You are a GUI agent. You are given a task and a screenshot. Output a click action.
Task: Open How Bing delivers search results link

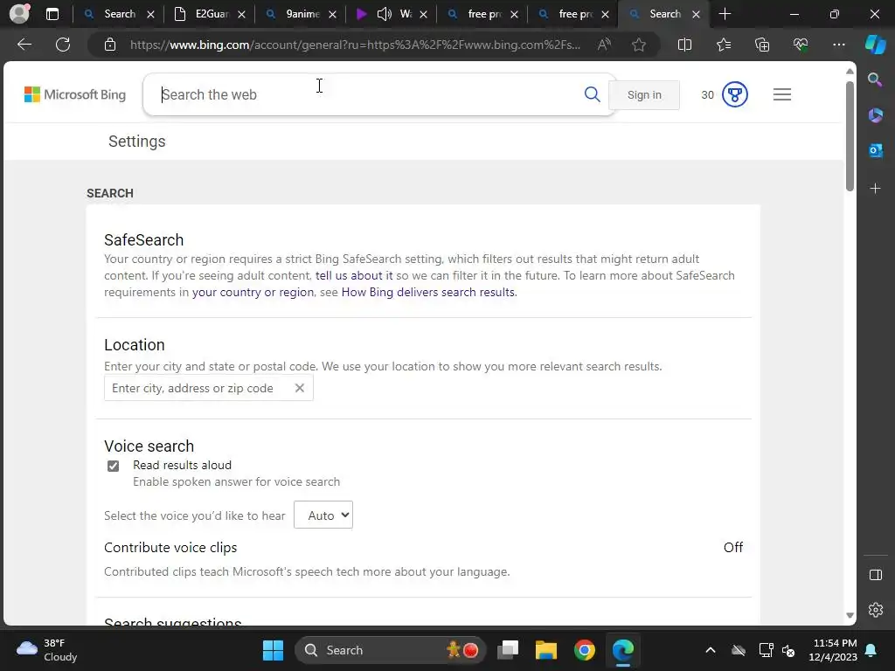pyautogui.click(x=428, y=292)
